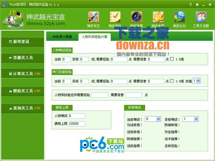Switch to the BB资质计算器 tab
Image resolution: width=215 pixels, height=161 pixels.
pos(62,37)
